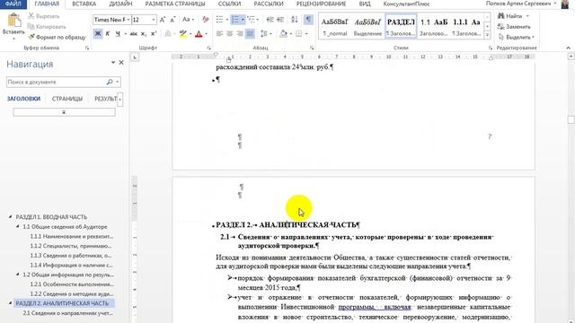Open the ФАЙЛ tab
575x323 pixels.
coord(13,4)
